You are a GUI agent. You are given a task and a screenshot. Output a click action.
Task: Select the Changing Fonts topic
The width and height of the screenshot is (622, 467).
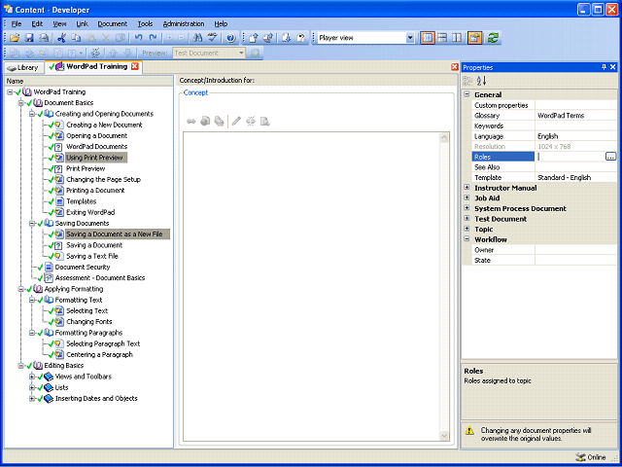point(88,322)
